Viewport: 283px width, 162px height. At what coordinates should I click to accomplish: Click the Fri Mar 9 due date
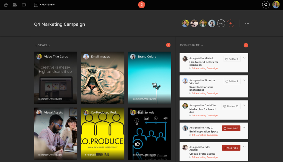coord(232,59)
